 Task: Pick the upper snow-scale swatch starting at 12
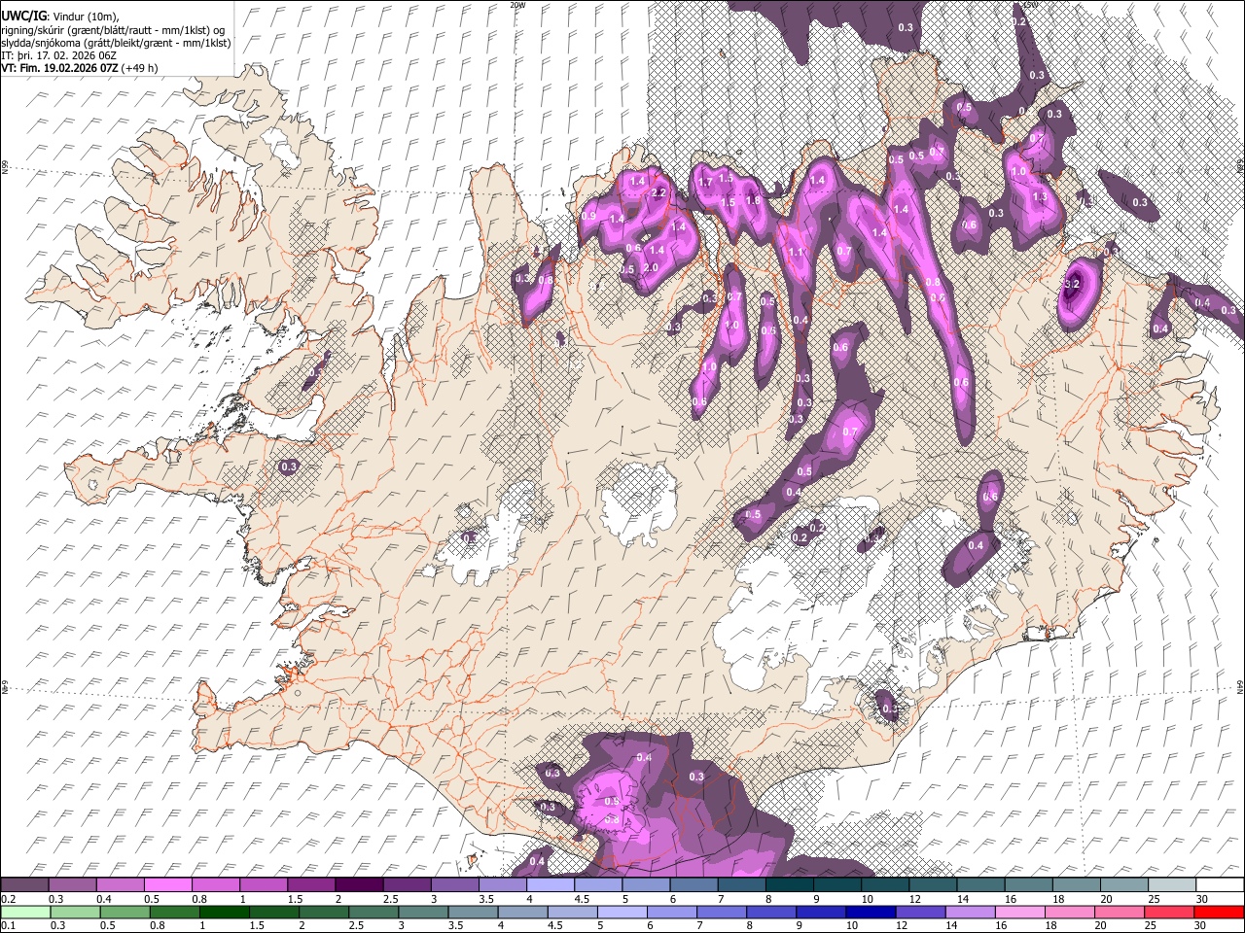coord(934,885)
